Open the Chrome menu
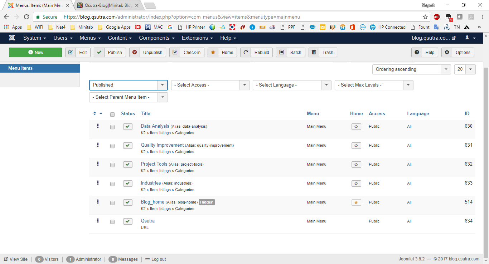Viewport: 489px width, 264px height. point(482,17)
